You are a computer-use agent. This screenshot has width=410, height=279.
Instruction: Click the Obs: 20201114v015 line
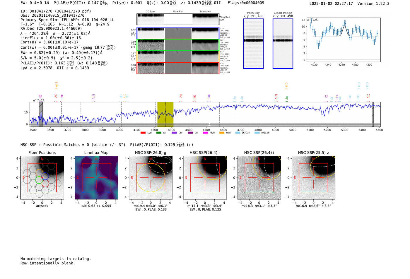52,16
